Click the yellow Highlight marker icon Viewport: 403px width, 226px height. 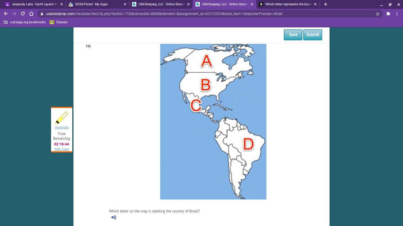pos(62,118)
